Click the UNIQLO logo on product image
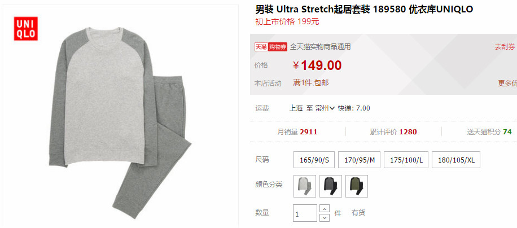This screenshot has width=517, height=228. pos(26,29)
